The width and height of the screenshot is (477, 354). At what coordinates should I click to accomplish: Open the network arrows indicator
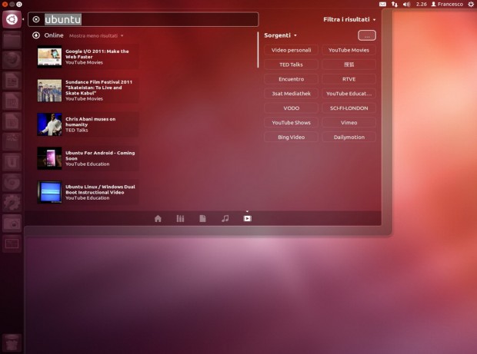tap(395, 5)
